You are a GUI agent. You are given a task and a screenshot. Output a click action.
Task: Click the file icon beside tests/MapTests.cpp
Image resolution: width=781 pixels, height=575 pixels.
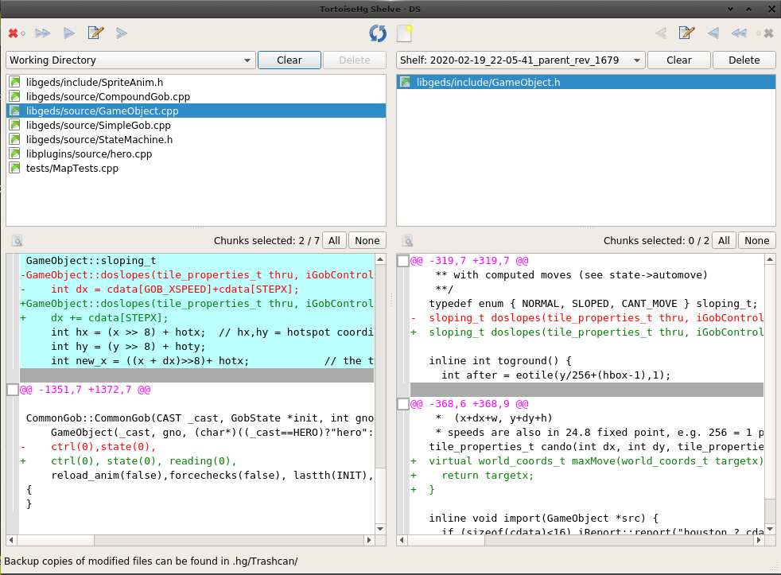coord(15,169)
